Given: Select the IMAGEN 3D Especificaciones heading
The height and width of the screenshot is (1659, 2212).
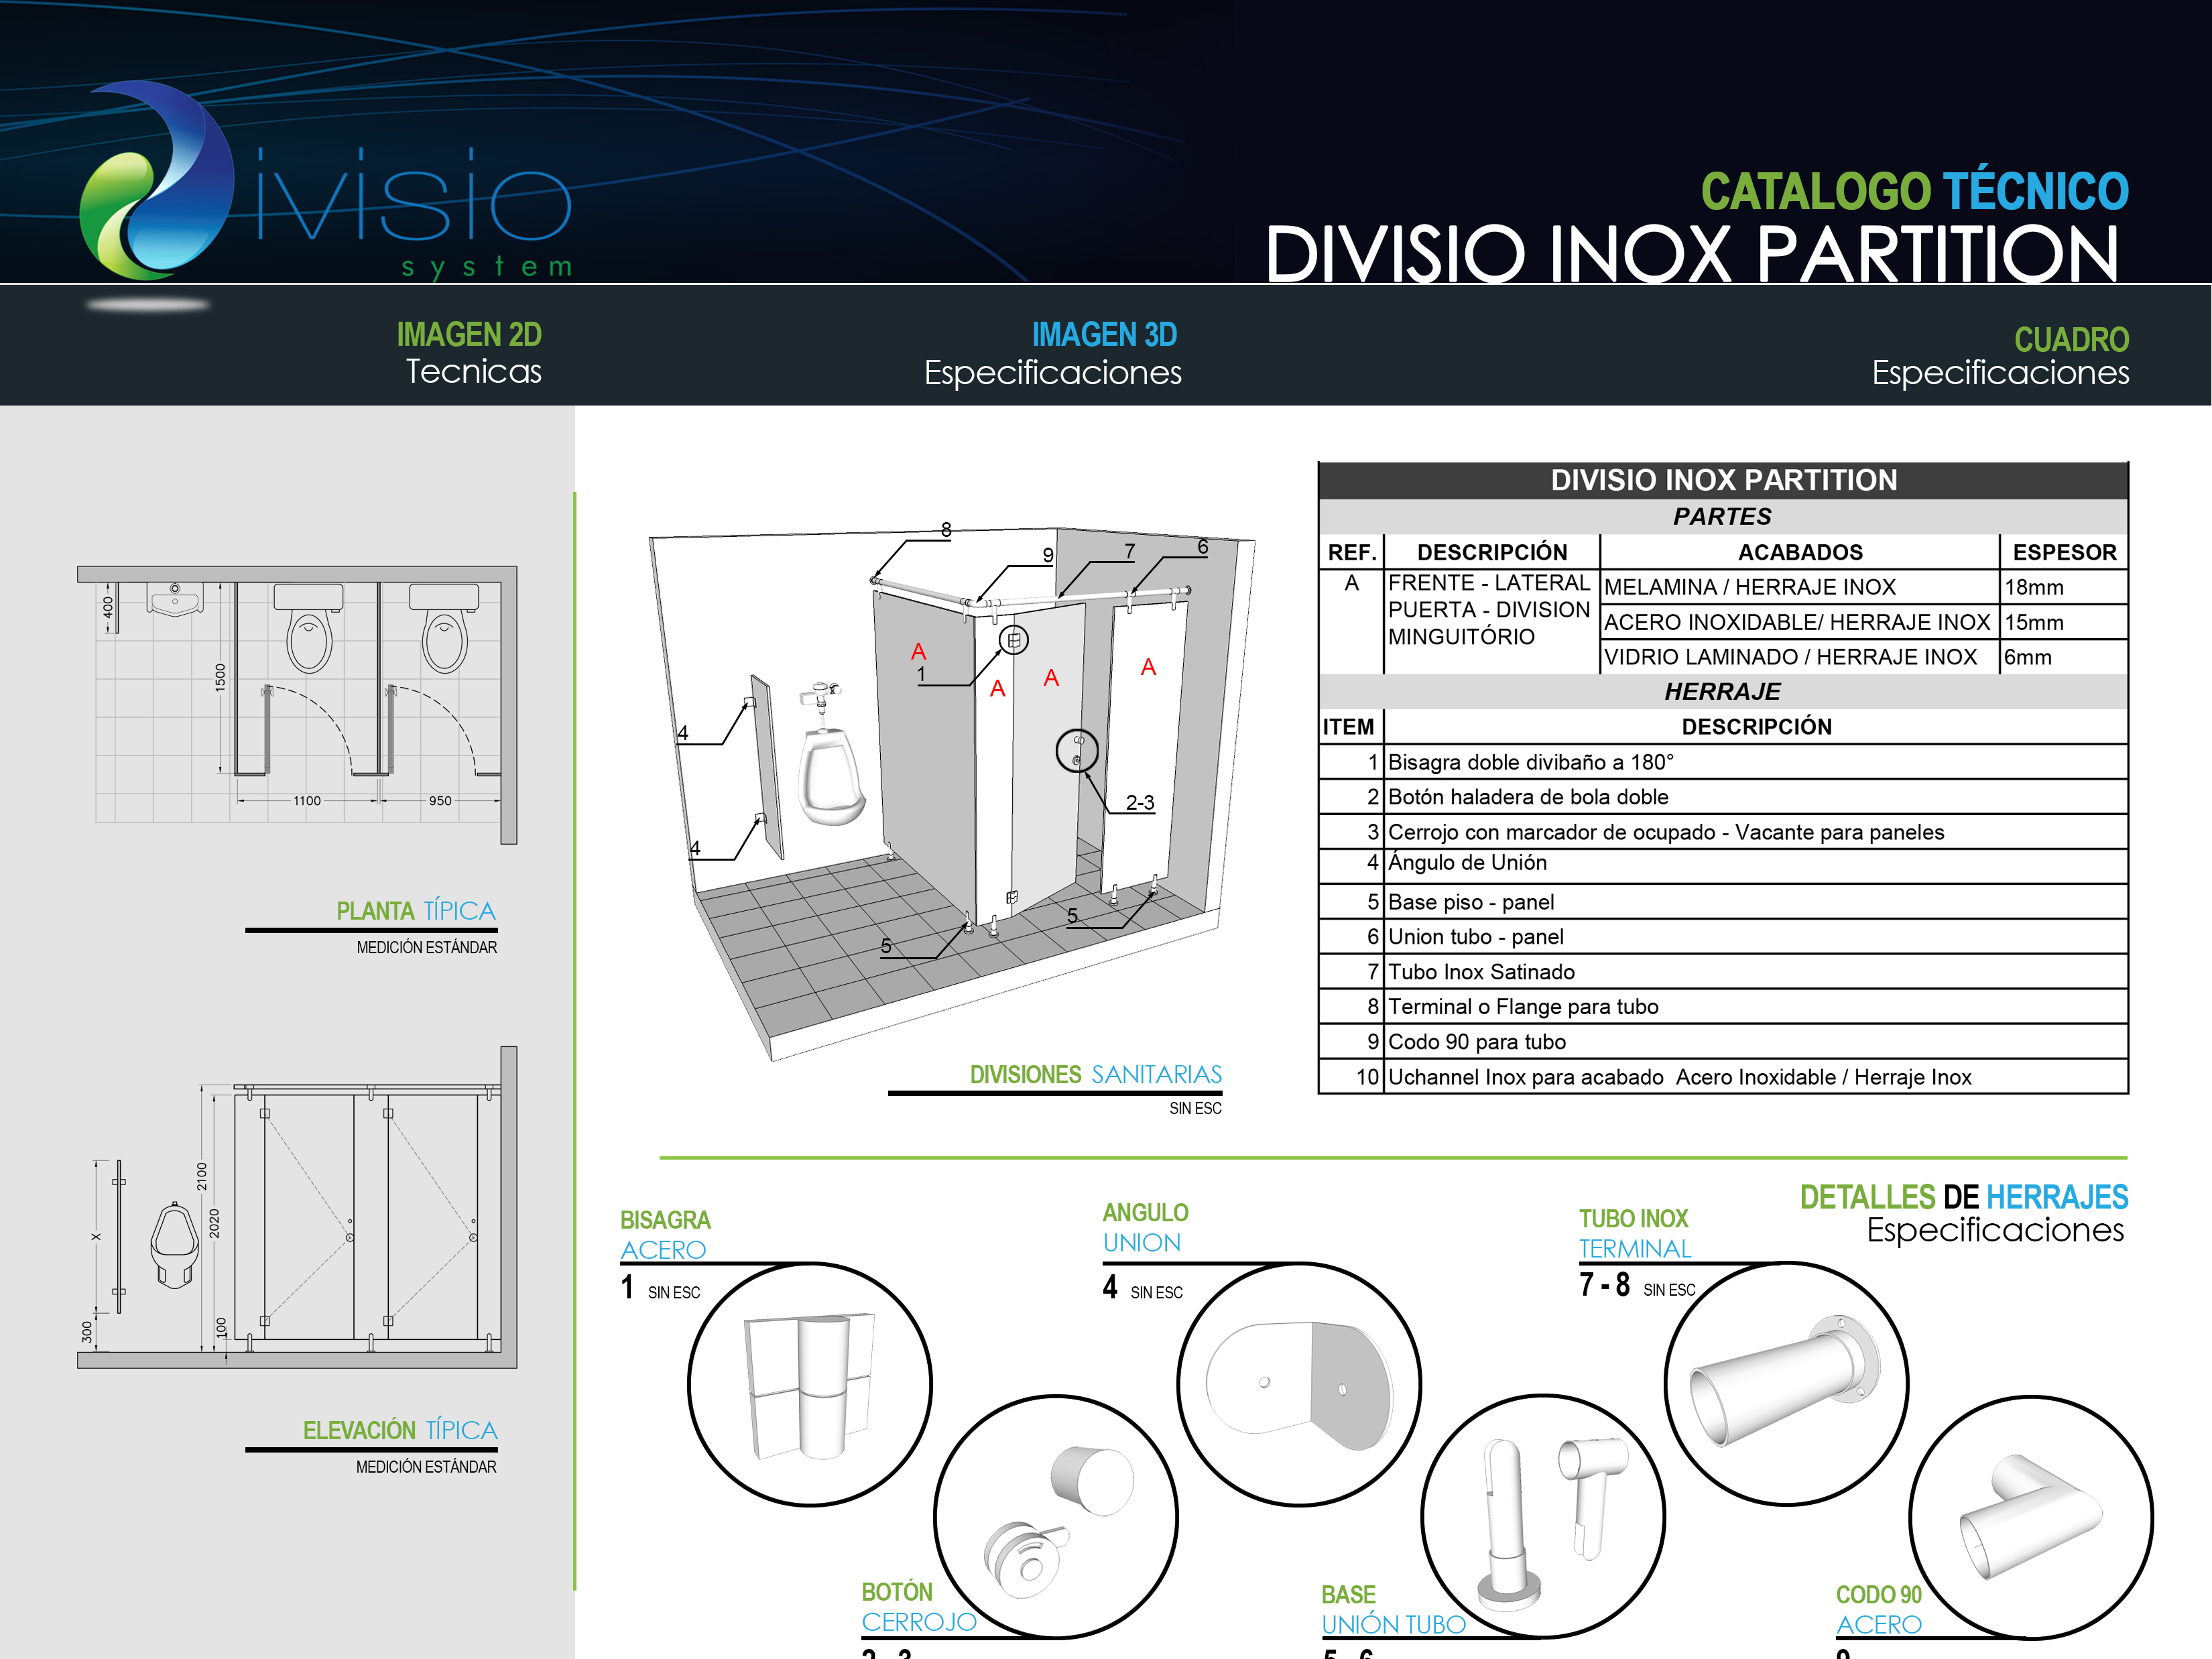Looking at the screenshot, I should click(x=1053, y=353).
